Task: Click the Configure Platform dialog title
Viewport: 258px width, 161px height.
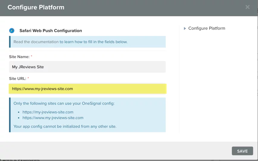Action: point(36,7)
